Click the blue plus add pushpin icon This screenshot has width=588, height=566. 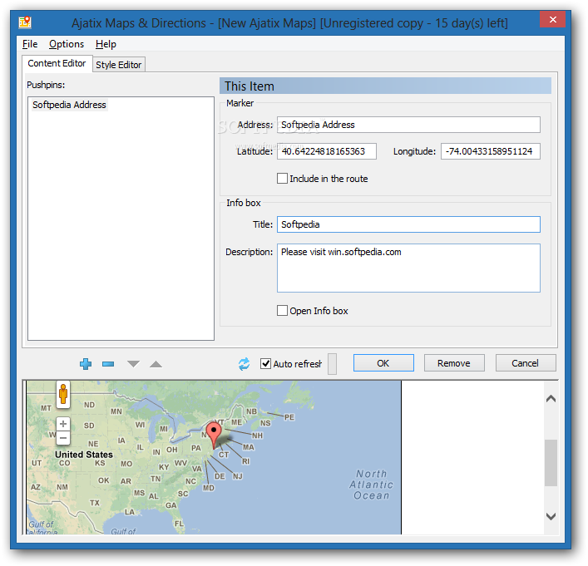(86, 363)
